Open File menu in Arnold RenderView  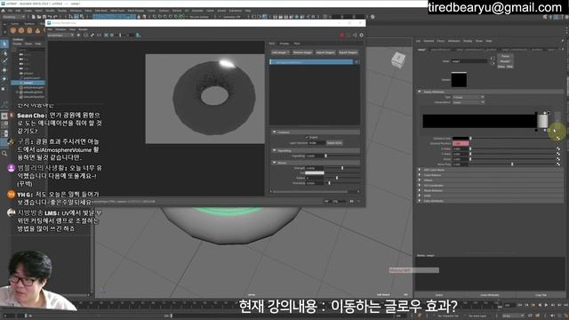coord(50,29)
